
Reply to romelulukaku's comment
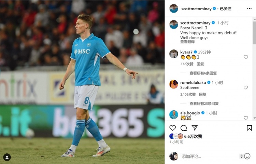tap(203, 94)
